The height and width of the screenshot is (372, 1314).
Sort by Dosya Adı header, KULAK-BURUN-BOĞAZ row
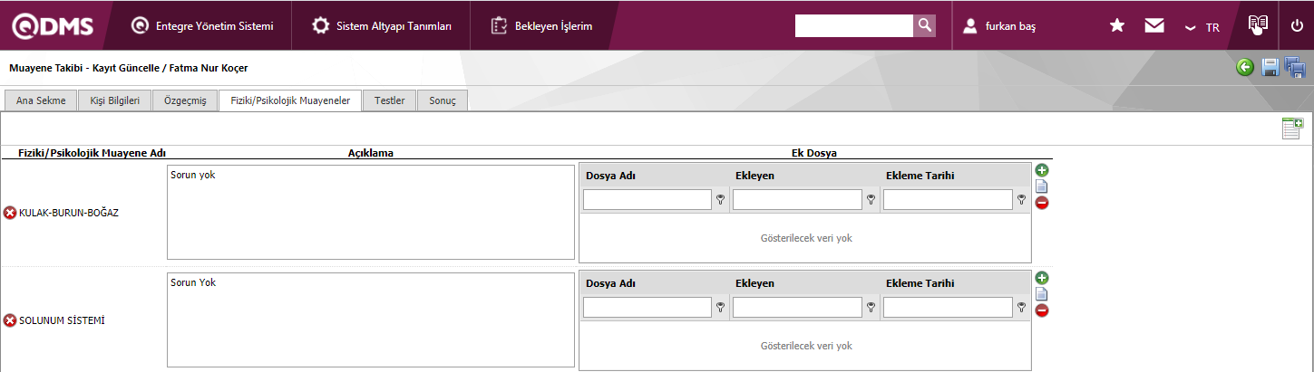pyautogui.click(x=610, y=176)
